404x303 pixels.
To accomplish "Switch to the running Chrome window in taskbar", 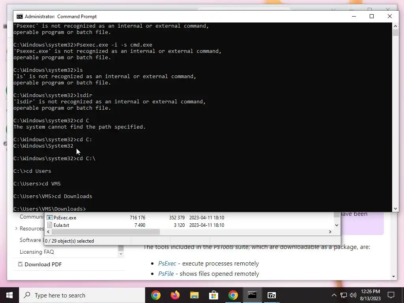I will [x=233, y=295].
